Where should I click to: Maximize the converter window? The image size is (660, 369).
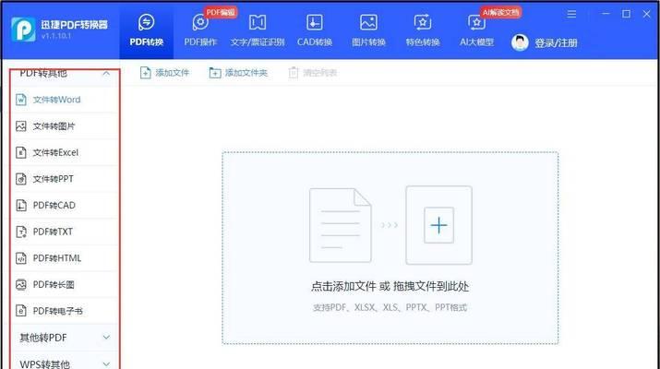click(627, 14)
